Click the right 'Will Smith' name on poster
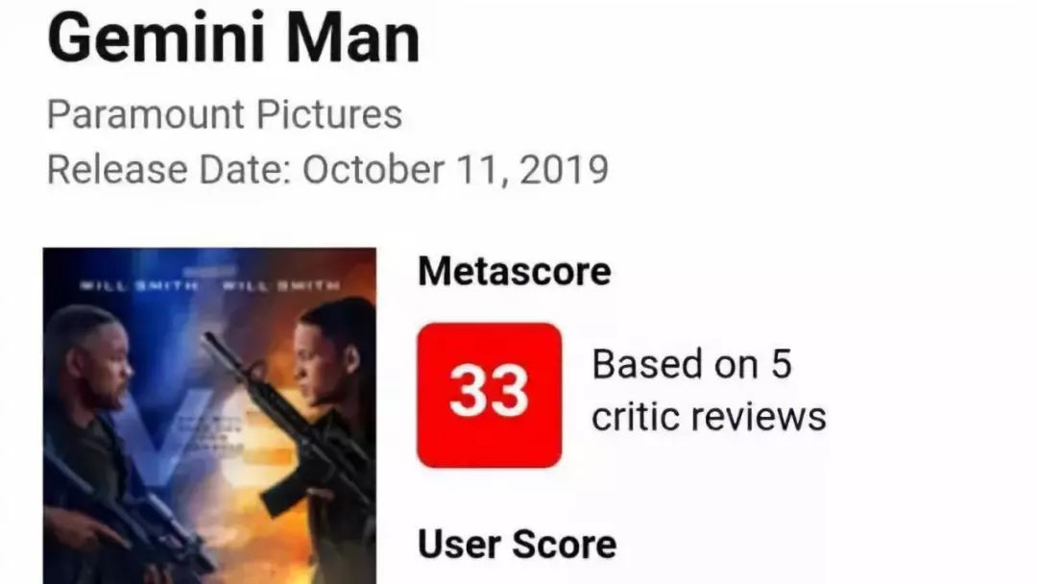 tap(281, 285)
